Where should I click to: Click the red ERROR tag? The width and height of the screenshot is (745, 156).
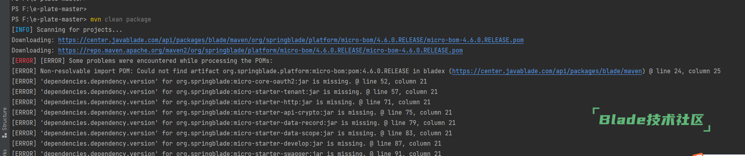pyautogui.click(x=24, y=61)
